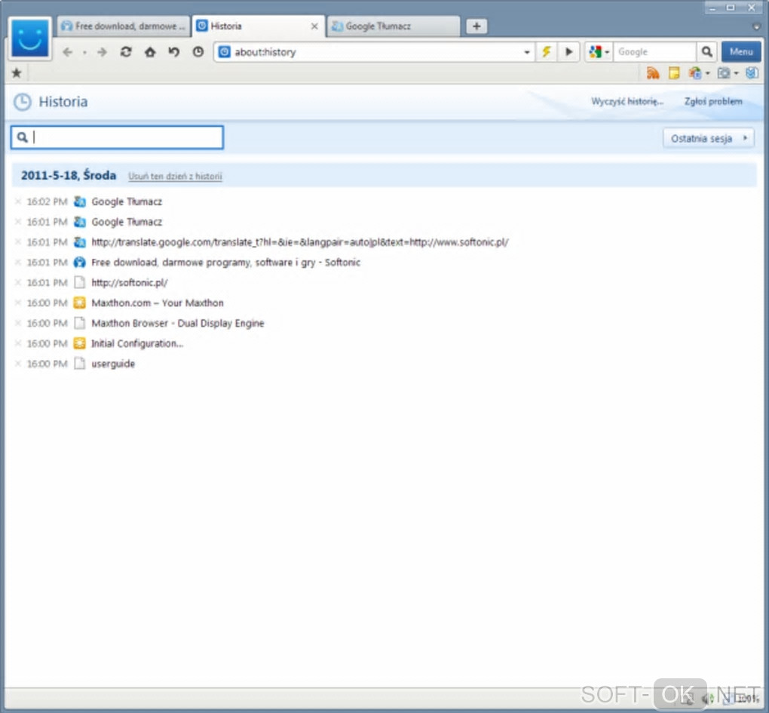
Task: Click the search magnifier button next to the Google box
Action: [706, 51]
